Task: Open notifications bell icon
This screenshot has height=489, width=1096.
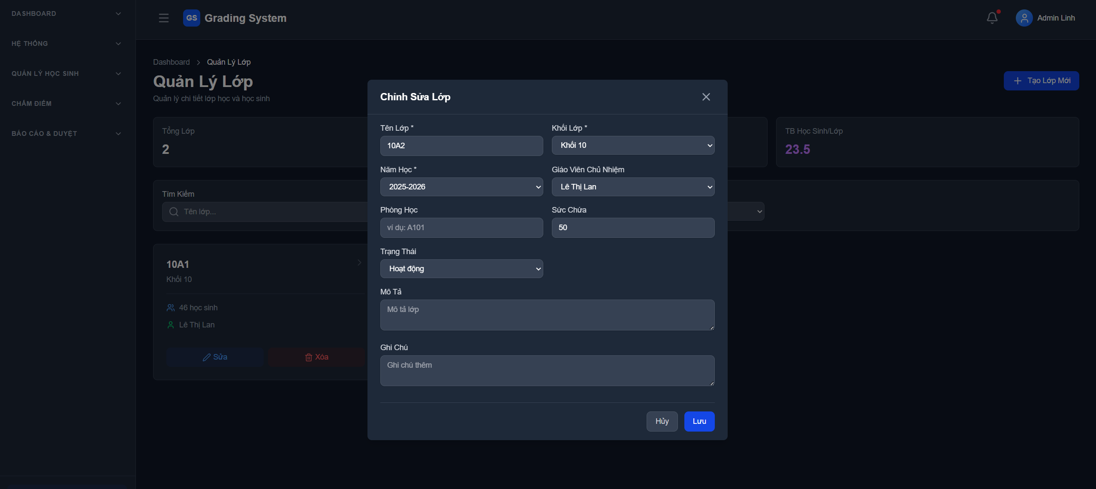Action: pyautogui.click(x=992, y=18)
